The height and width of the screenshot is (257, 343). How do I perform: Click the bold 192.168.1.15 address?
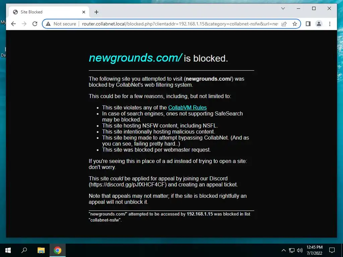pyautogui.click(x=200, y=214)
